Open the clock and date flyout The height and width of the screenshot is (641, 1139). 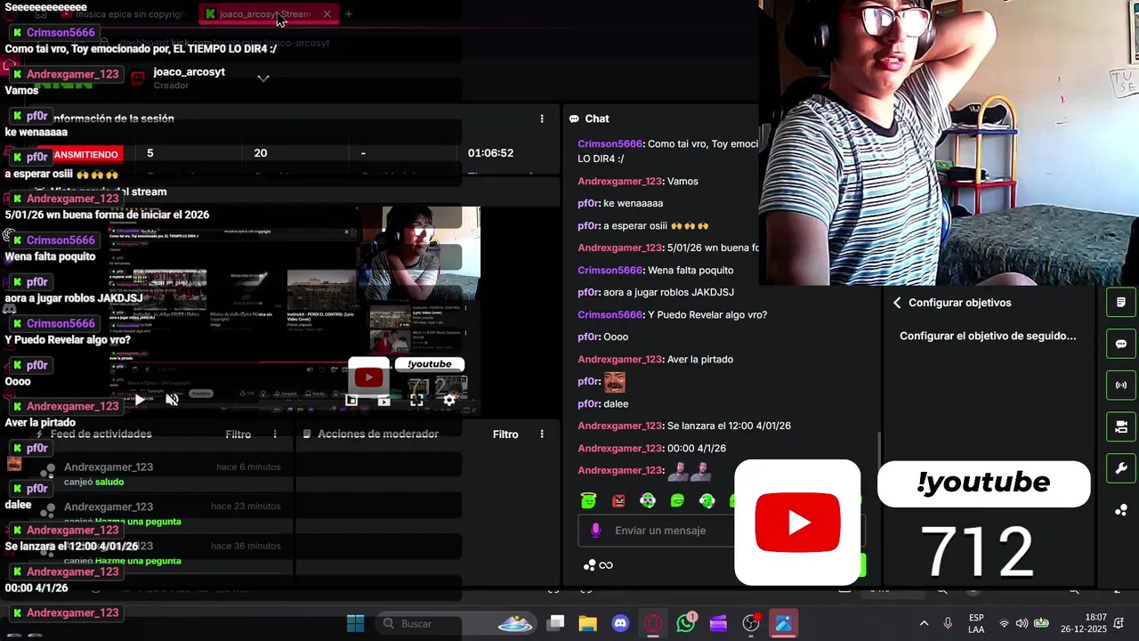[x=1083, y=623]
